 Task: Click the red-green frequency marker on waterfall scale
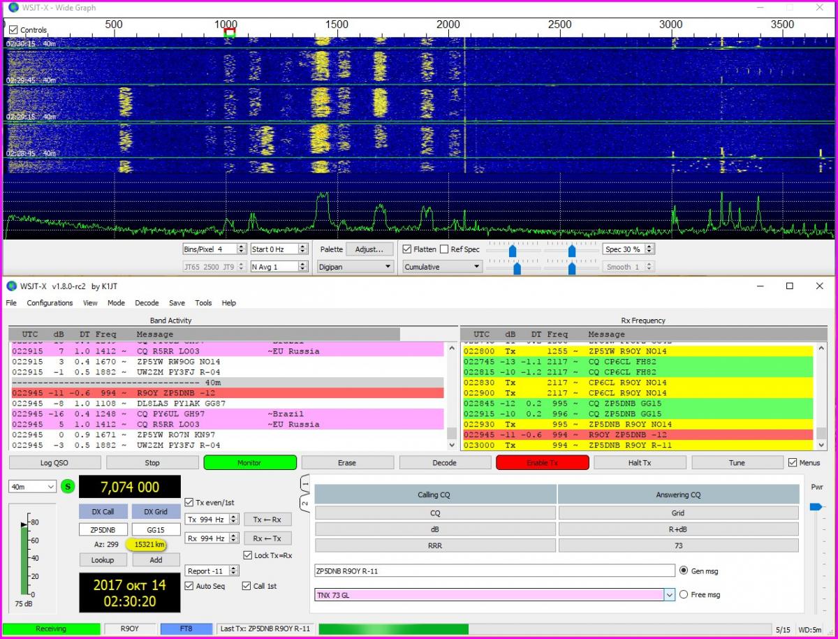230,33
